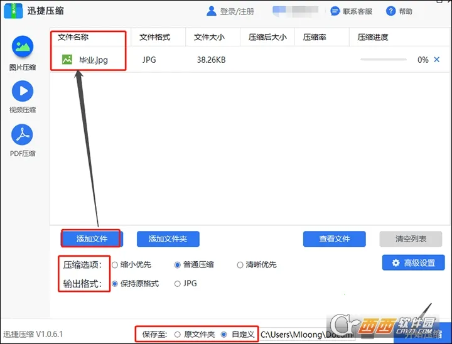Image resolution: width=452 pixels, height=344 pixels.
Task: Open 高级设置 advanced settings
Action: (413, 263)
